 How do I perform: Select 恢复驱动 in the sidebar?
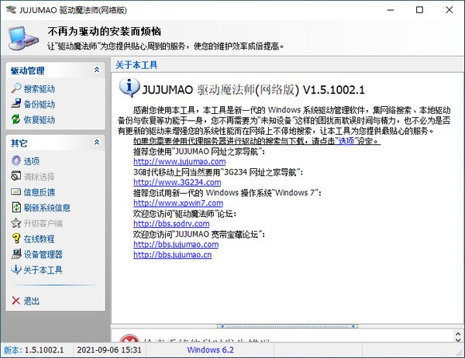(40, 120)
